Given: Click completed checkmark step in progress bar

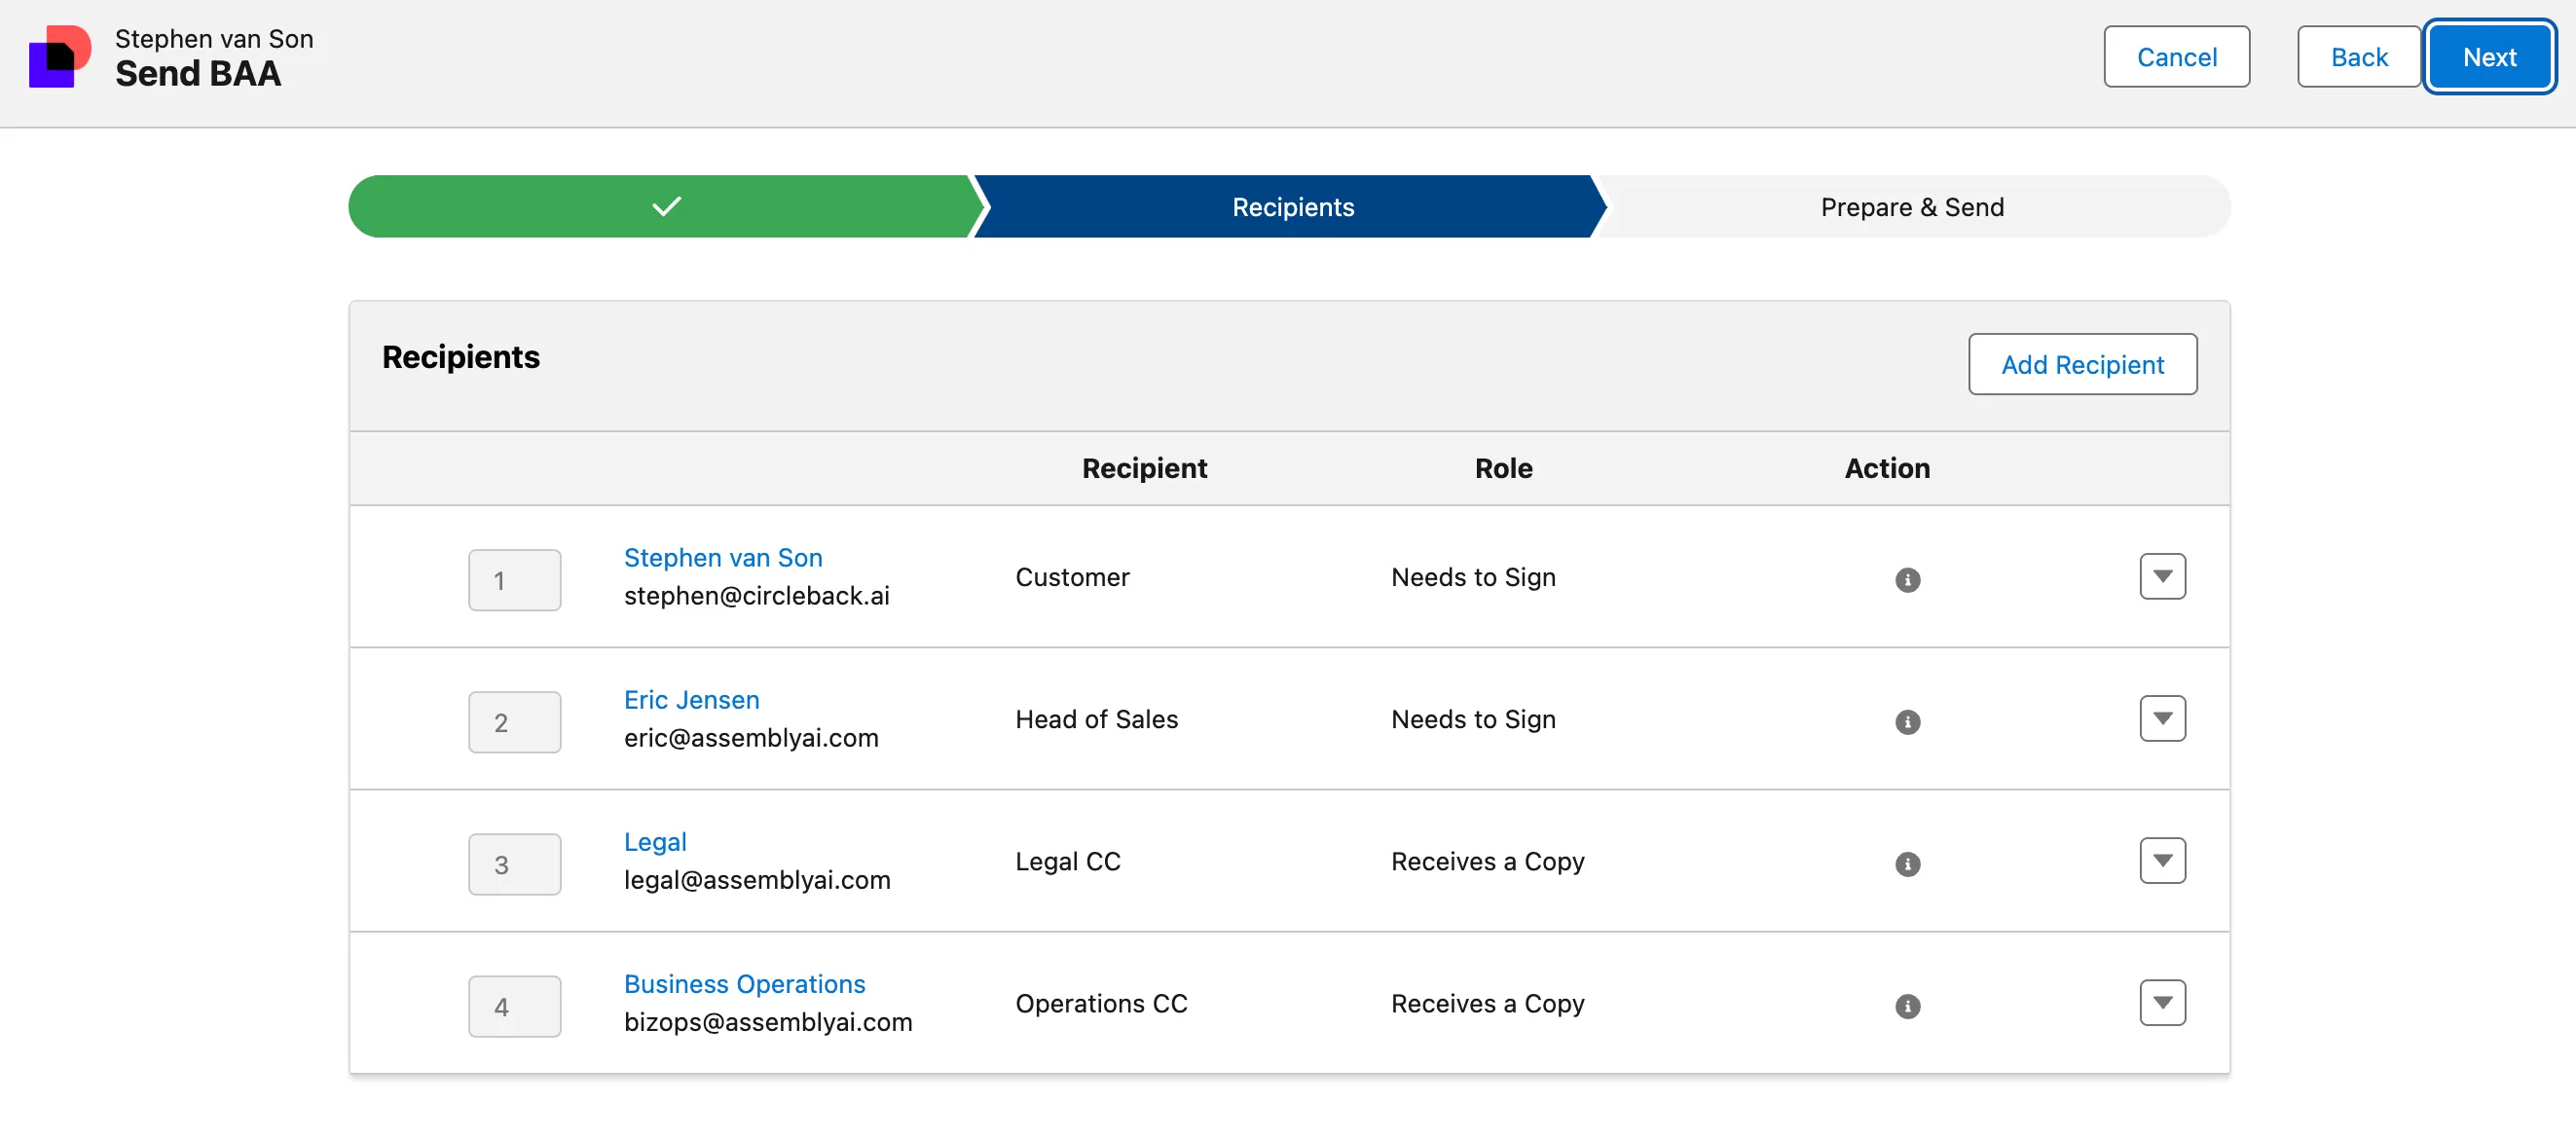Looking at the screenshot, I should click(664, 207).
